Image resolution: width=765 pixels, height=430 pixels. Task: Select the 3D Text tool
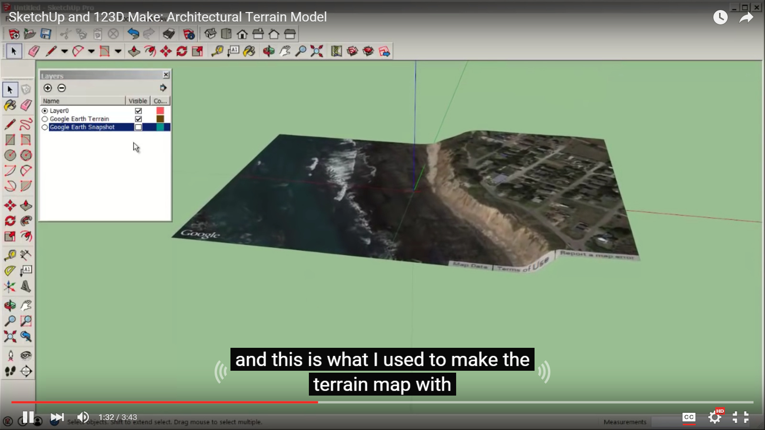(x=26, y=286)
